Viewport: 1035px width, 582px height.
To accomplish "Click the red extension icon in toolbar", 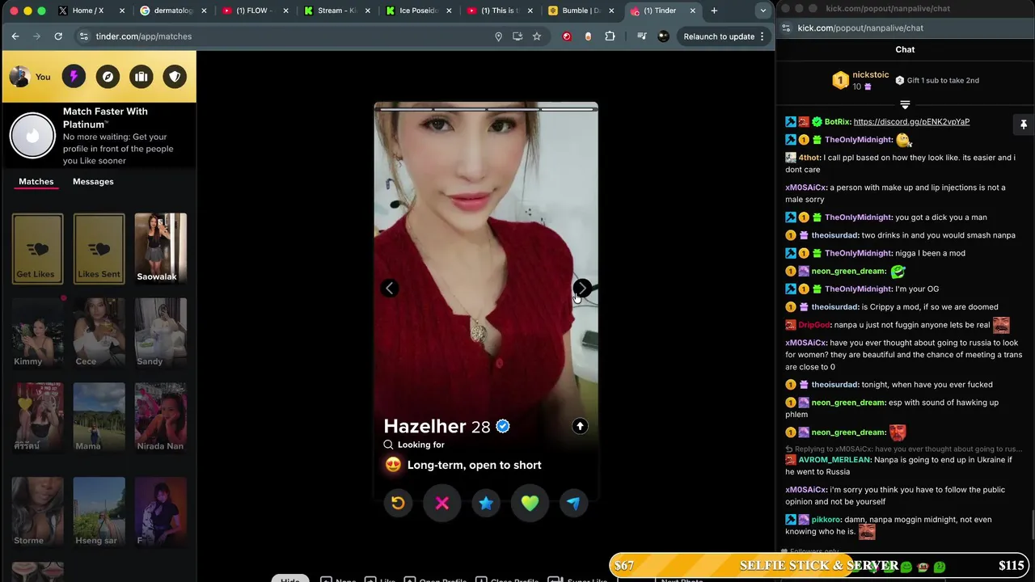I will coord(567,36).
